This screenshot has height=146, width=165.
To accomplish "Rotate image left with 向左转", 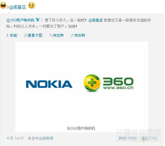I will pyautogui.click(x=58, y=35).
